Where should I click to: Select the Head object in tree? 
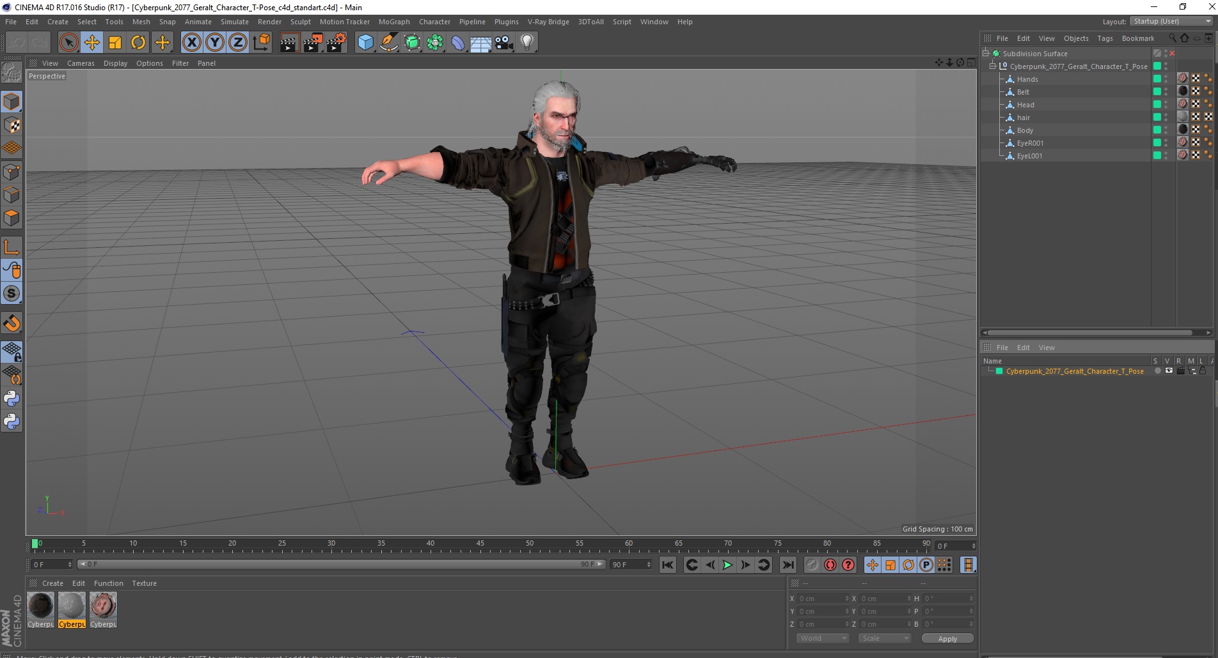[x=1025, y=105]
